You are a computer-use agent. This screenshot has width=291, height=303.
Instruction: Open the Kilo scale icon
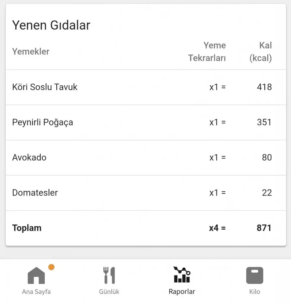(x=255, y=275)
